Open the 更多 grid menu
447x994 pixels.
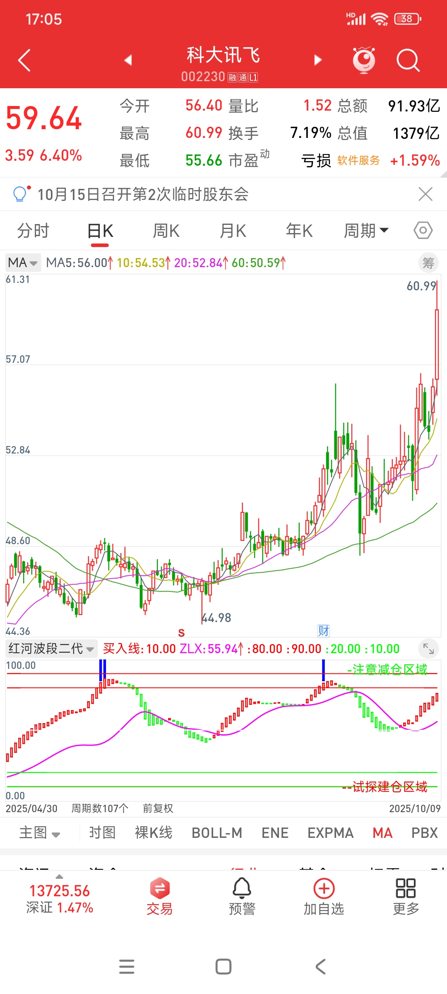click(406, 896)
